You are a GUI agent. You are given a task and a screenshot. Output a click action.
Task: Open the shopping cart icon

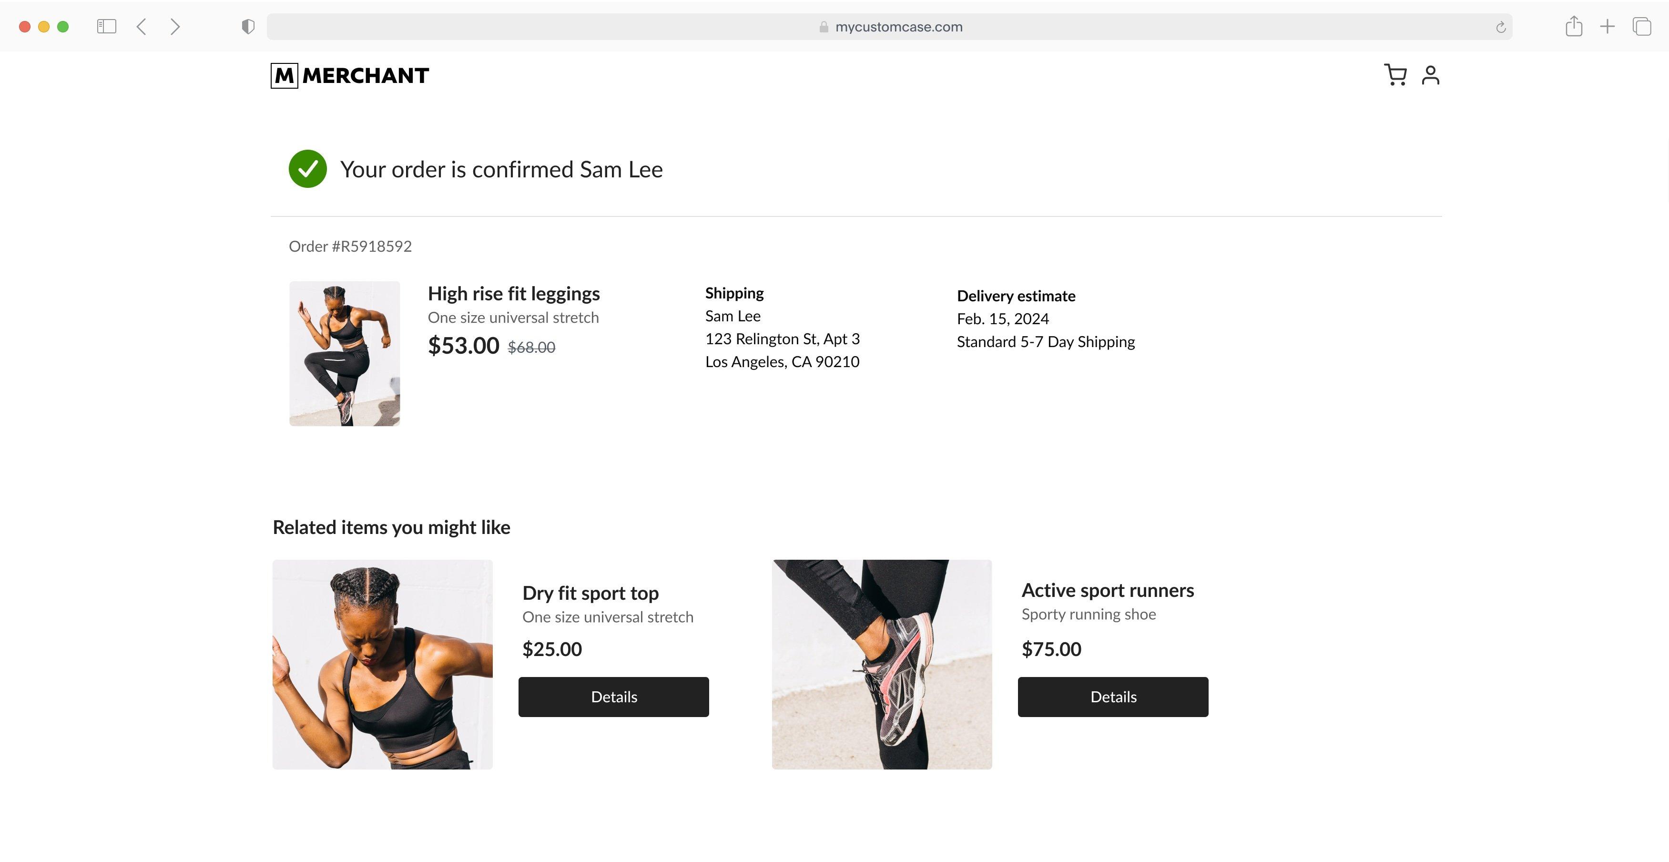click(x=1394, y=75)
